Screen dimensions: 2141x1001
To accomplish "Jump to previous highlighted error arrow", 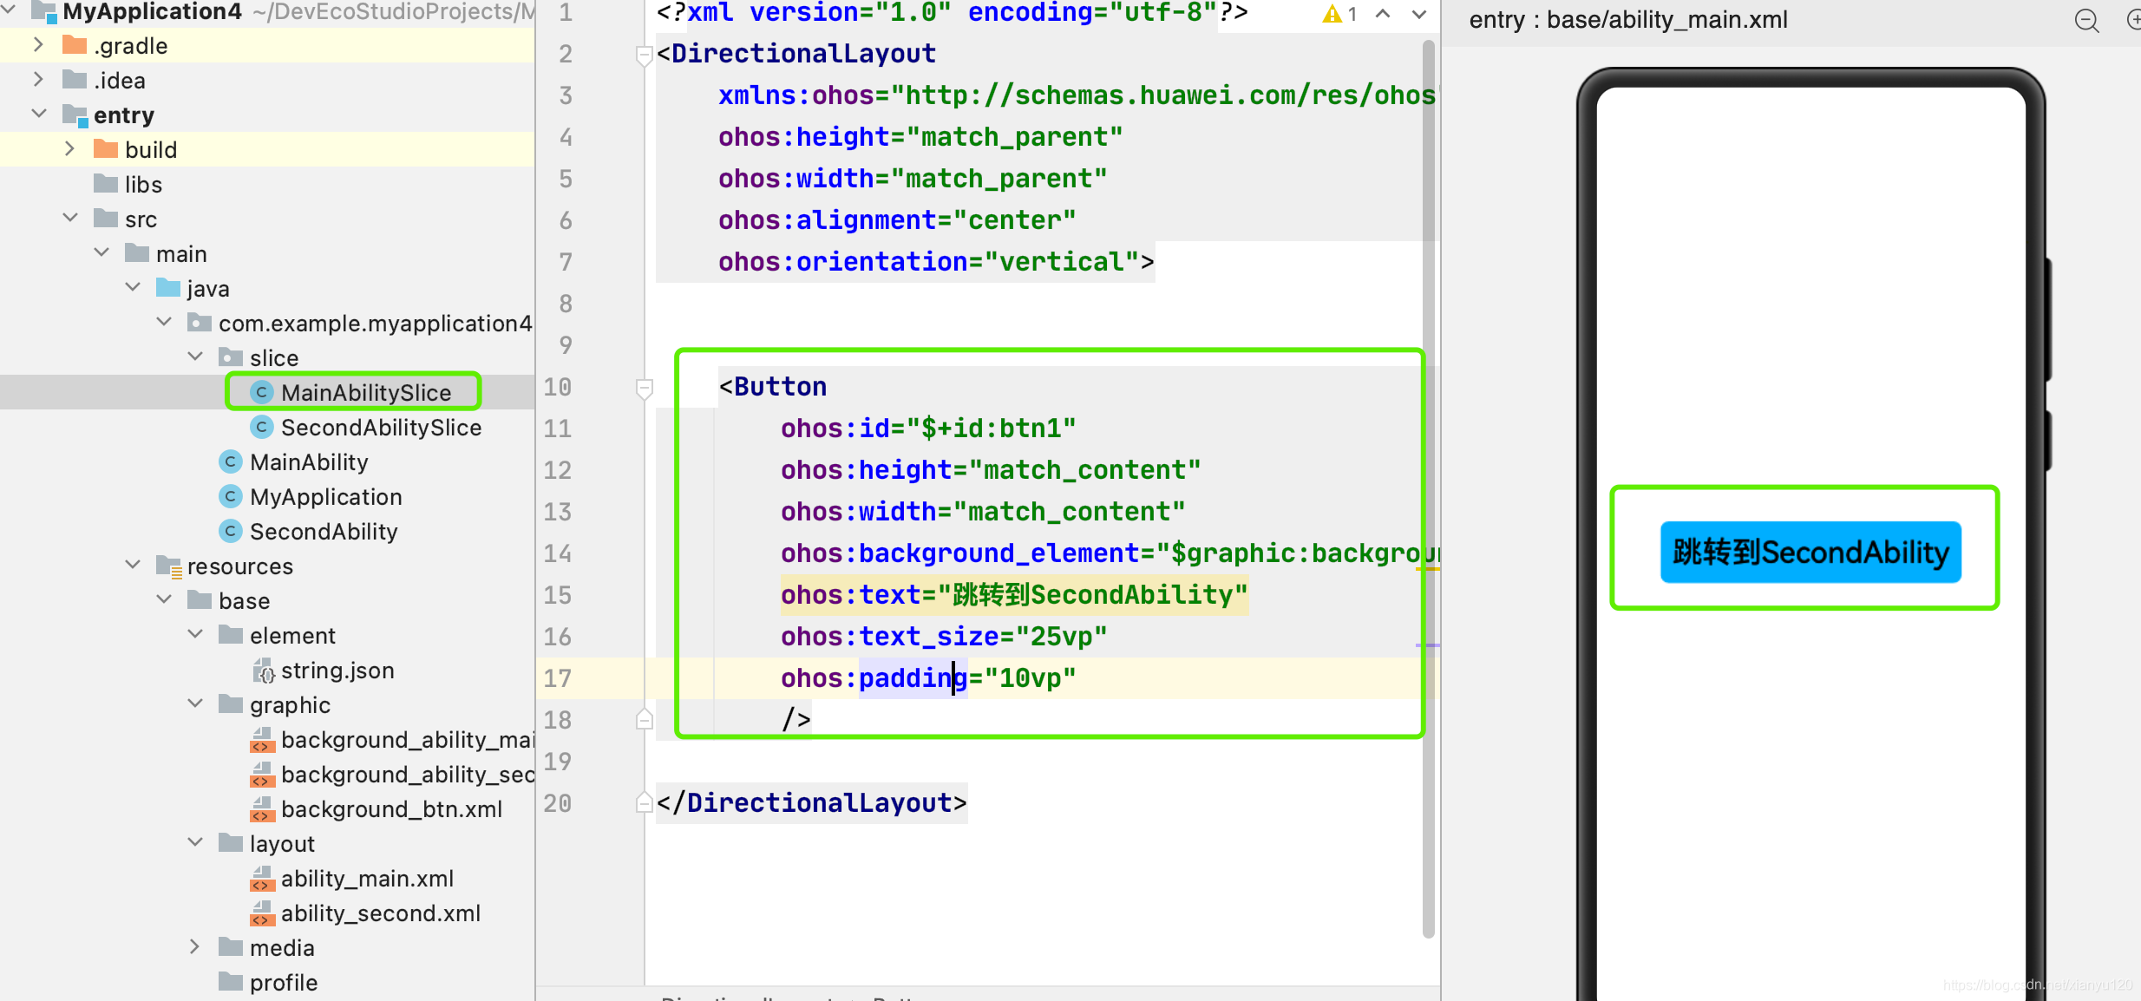I will point(1383,14).
